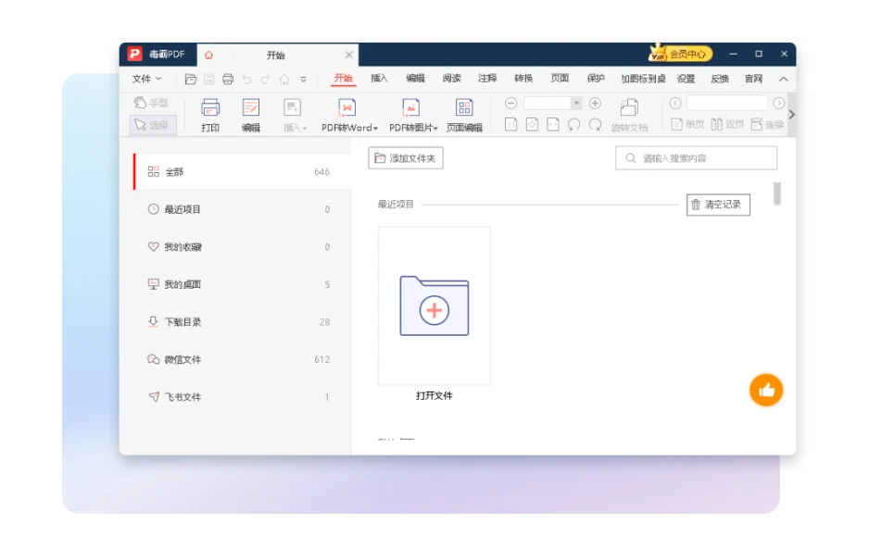The height and width of the screenshot is (560, 870).
Task: Toggle the Select (选择) tool mode
Action: click(153, 125)
